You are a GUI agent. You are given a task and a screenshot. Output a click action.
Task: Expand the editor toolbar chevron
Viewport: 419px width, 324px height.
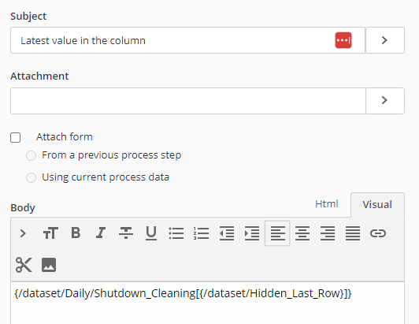tap(23, 233)
